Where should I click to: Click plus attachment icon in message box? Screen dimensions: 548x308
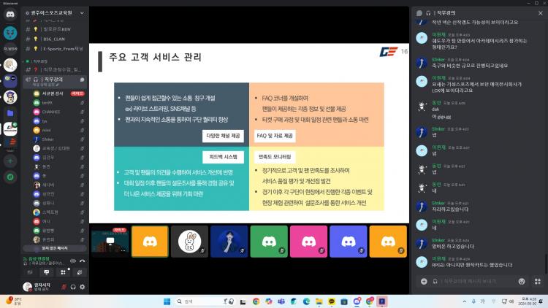424,280
